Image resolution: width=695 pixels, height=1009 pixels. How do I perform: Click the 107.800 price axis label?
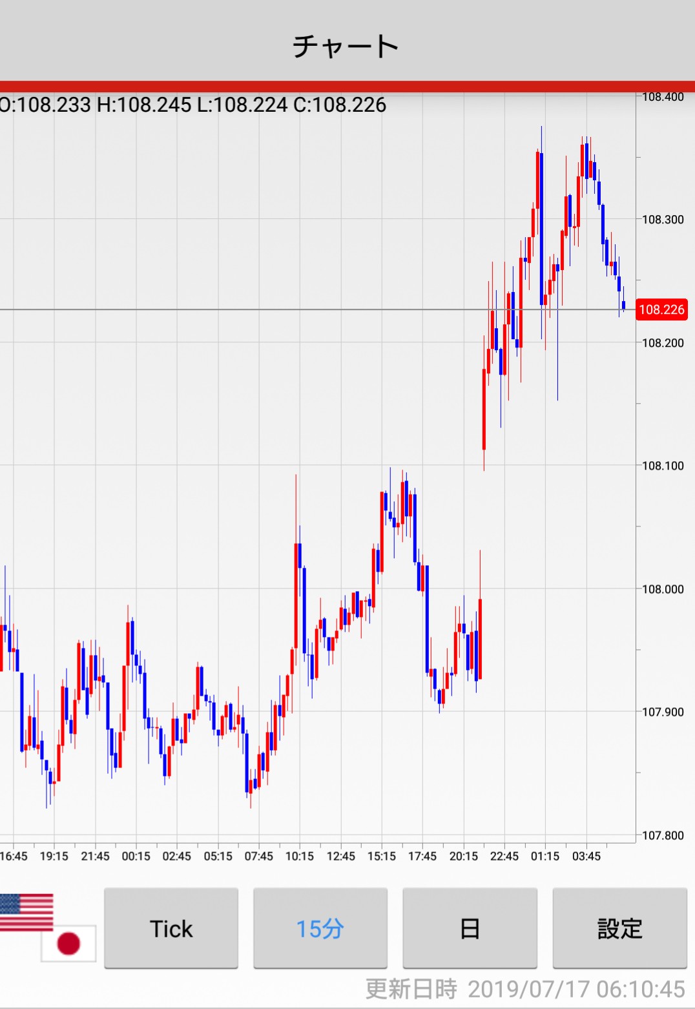(x=662, y=835)
